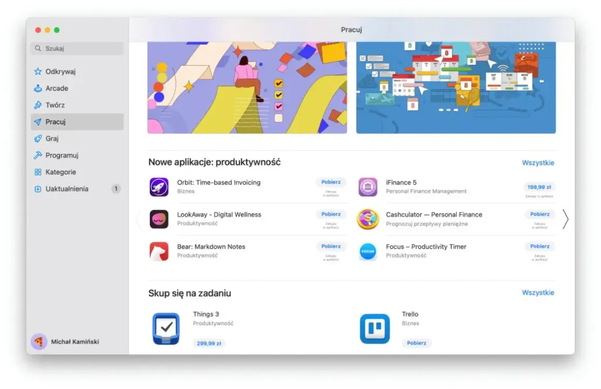Open the Things 3 app icon

(x=166, y=329)
